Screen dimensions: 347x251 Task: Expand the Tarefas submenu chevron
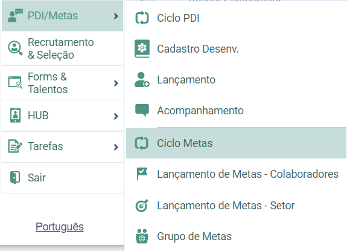(x=116, y=147)
